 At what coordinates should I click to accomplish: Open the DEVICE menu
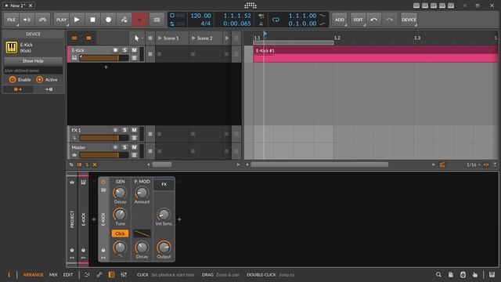click(409, 20)
